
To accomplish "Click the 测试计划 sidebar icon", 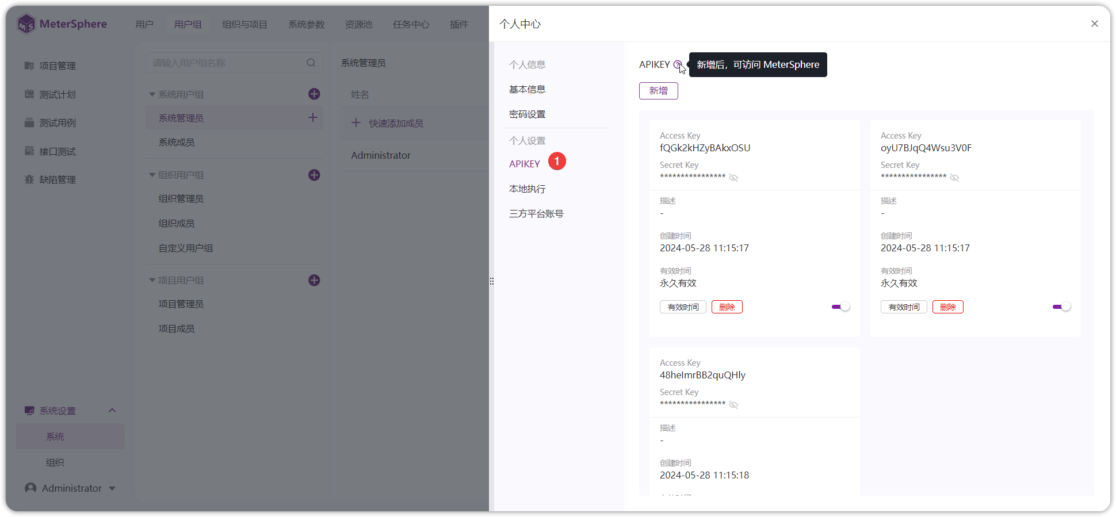I will pos(29,94).
